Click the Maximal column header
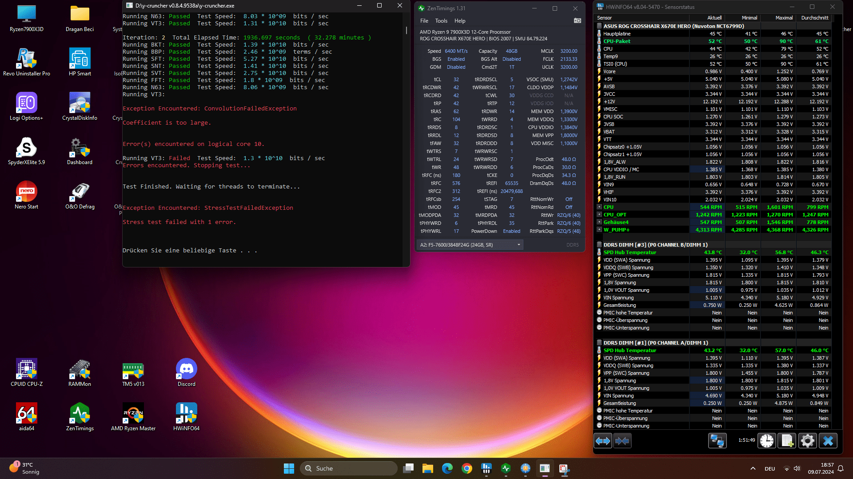The width and height of the screenshot is (853, 479). tap(784, 18)
